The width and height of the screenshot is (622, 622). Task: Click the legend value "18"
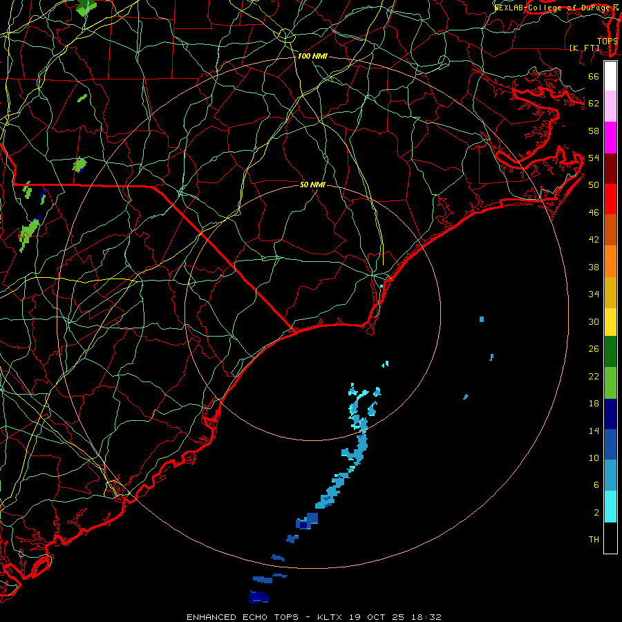[x=594, y=404]
